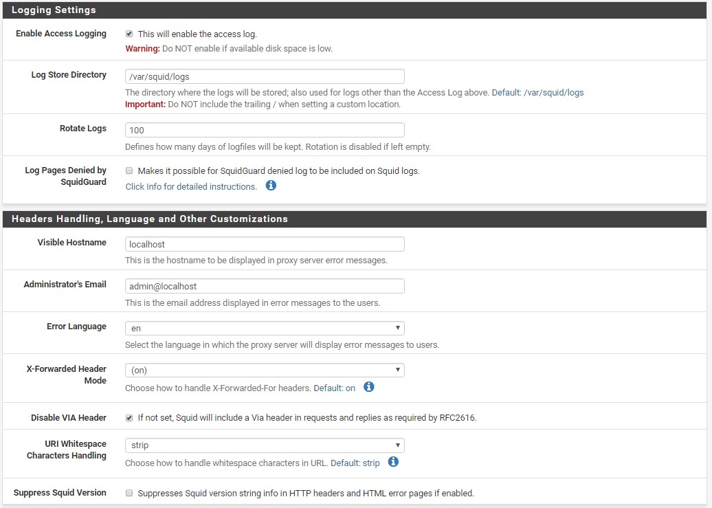Expand the X-Forwarded Header Mode dropdown
Image resolution: width=712 pixels, height=508 pixels.
pyautogui.click(x=265, y=370)
